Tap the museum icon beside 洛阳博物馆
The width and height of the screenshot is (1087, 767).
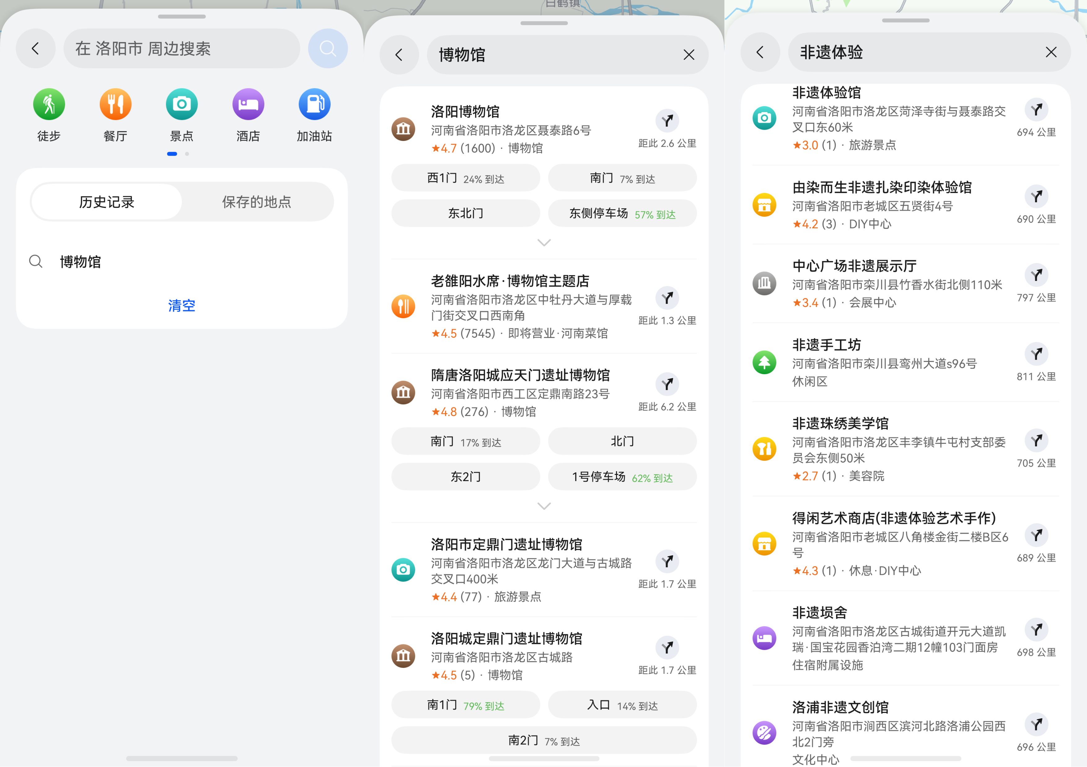[x=403, y=129]
